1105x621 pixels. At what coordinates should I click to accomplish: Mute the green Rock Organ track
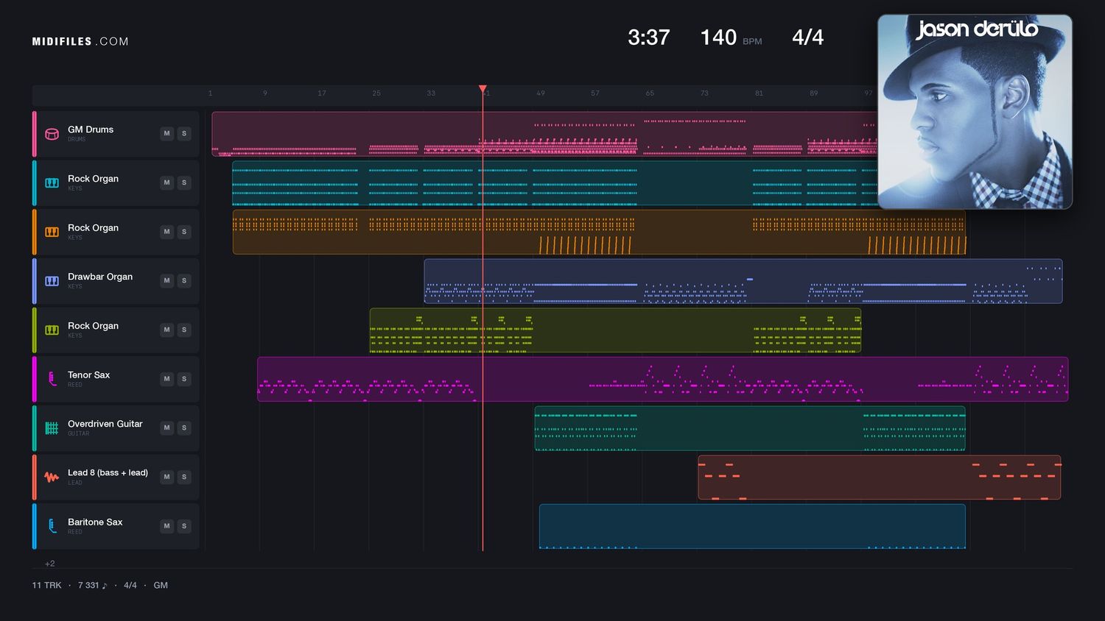[167, 330]
